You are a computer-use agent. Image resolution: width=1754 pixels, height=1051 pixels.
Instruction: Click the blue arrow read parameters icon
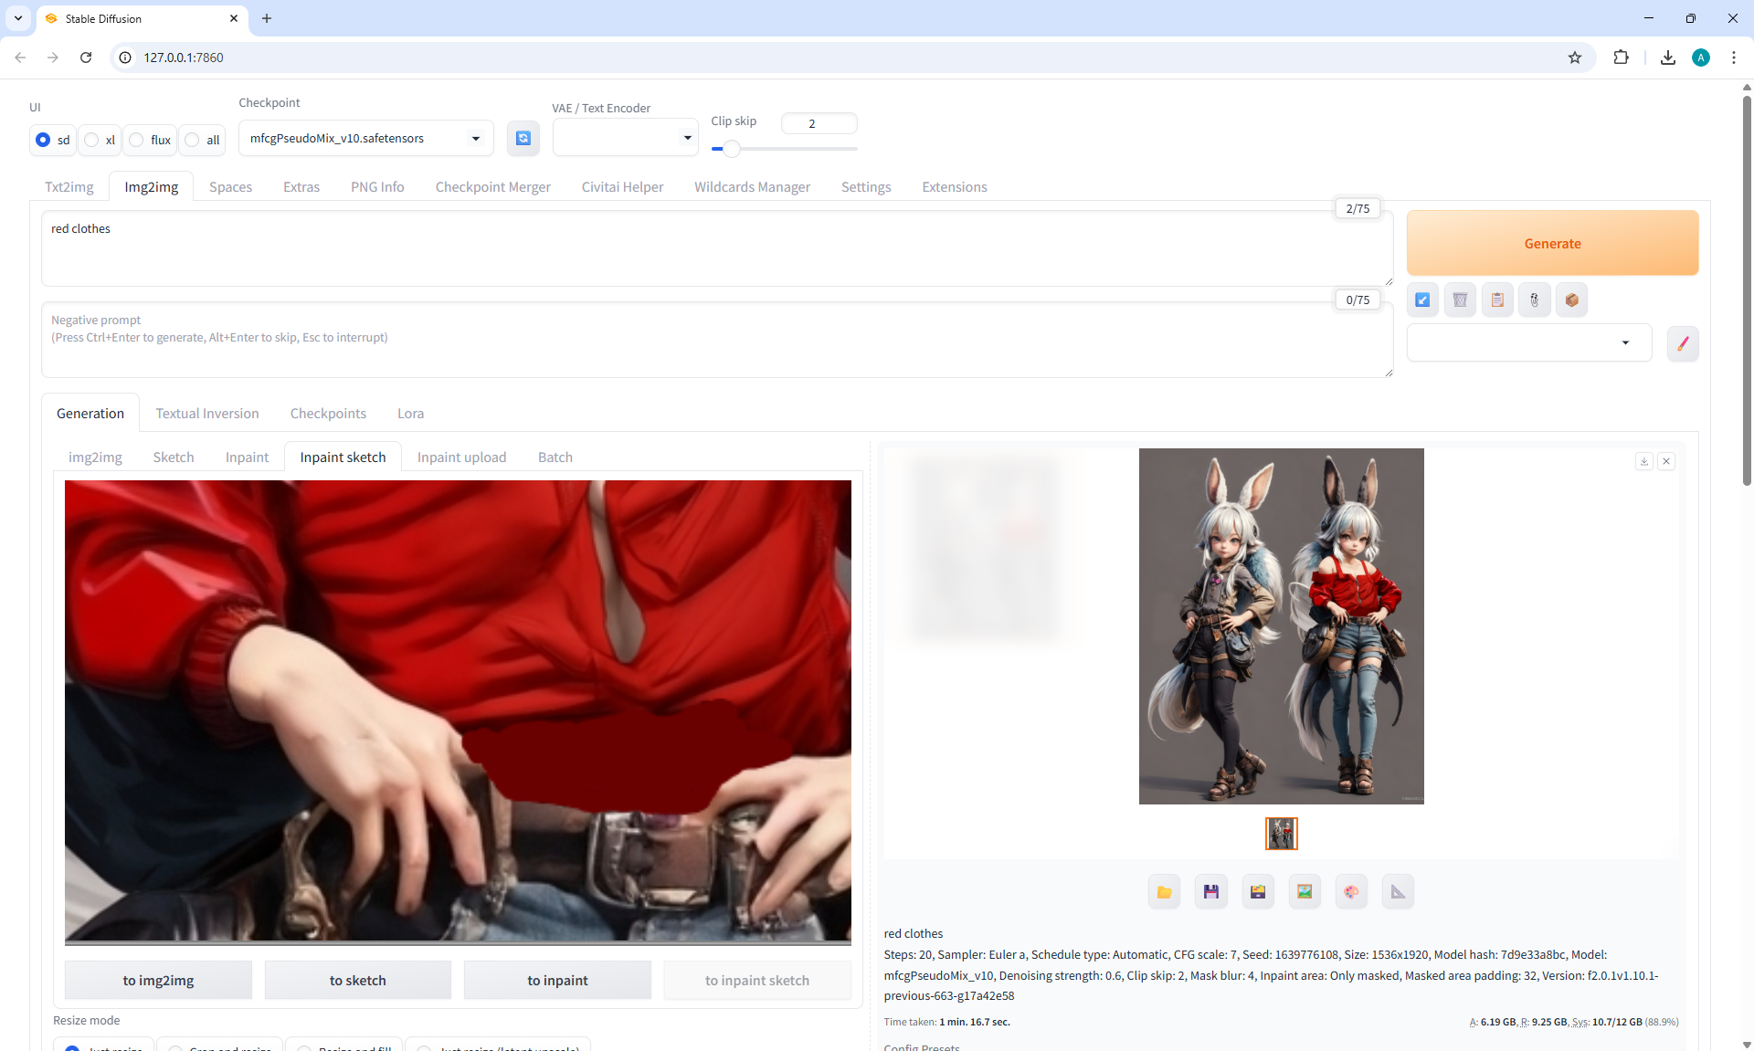1422,300
